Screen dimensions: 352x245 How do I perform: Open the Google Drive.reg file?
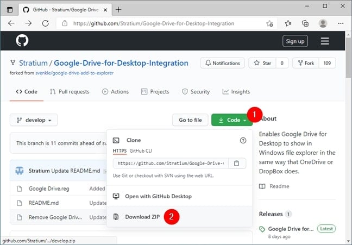click(49, 189)
